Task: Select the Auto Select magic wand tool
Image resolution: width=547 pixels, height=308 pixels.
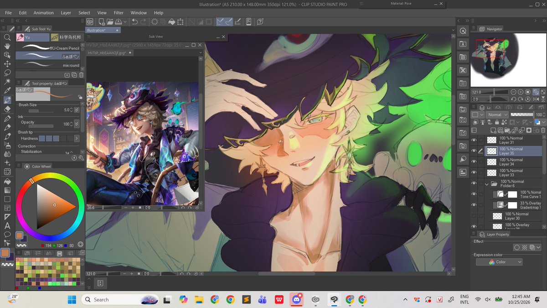Action: pos(7,81)
